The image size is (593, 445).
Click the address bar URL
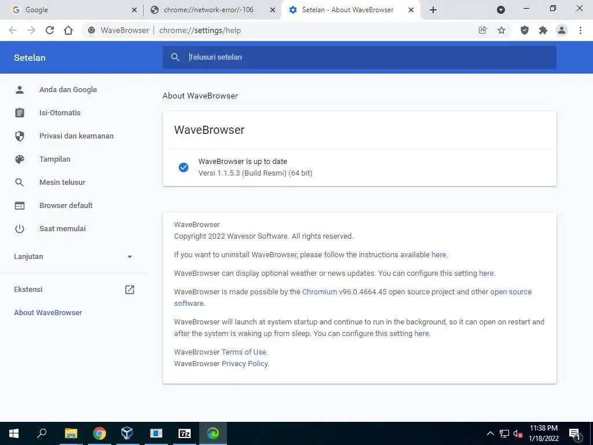click(x=200, y=30)
